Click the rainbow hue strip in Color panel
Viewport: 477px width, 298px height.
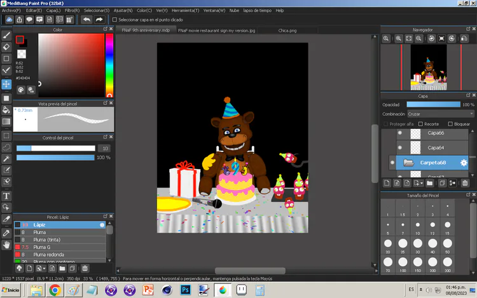[109, 65]
